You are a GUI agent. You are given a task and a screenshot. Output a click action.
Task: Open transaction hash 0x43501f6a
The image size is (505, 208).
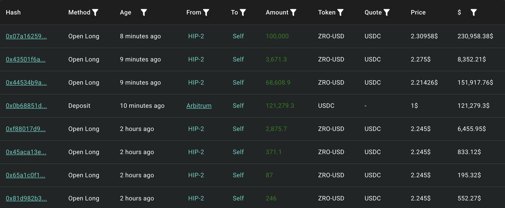[x=26, y=60]
